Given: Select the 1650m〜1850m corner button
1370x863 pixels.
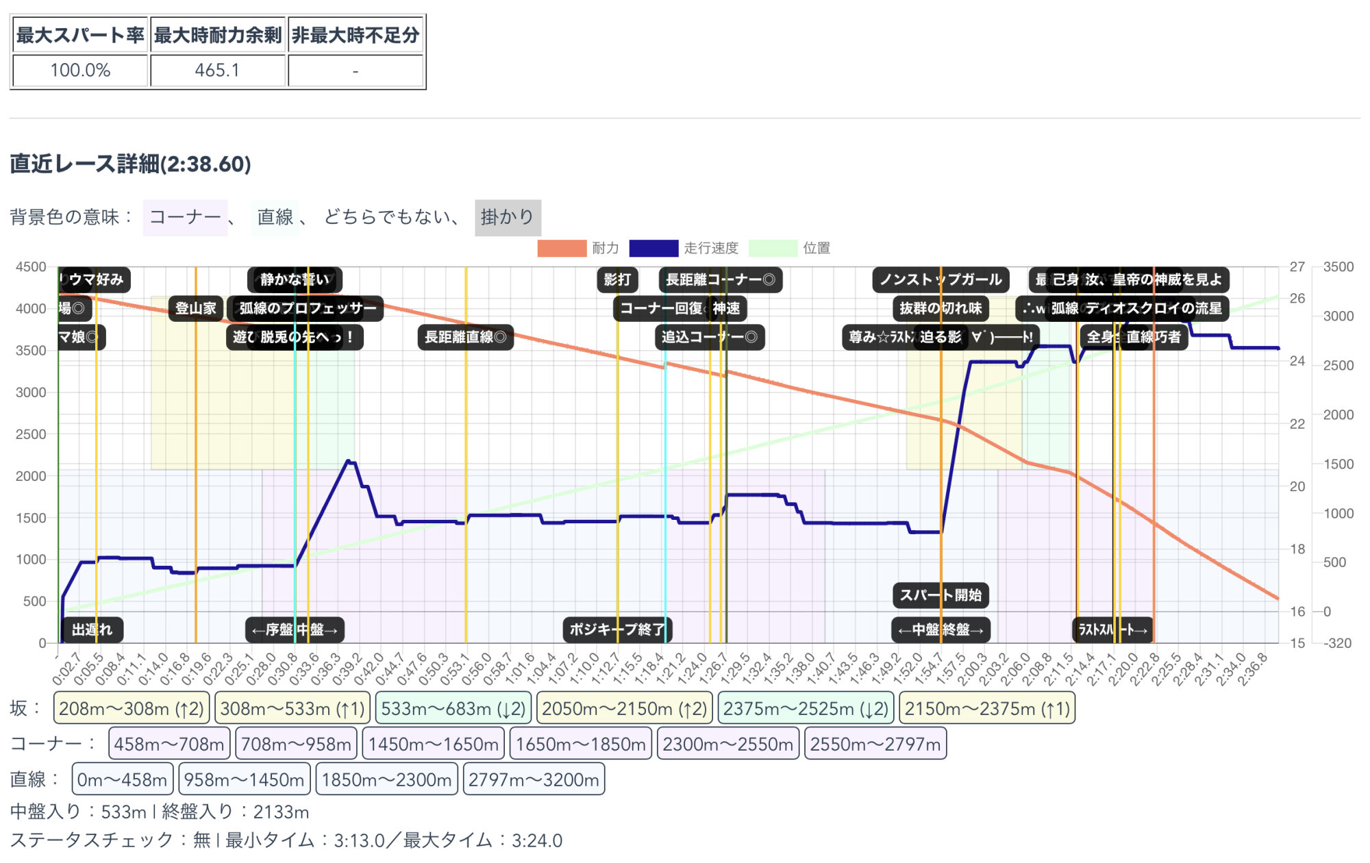Looking at the screenshot, I should (x=580, y=744).
